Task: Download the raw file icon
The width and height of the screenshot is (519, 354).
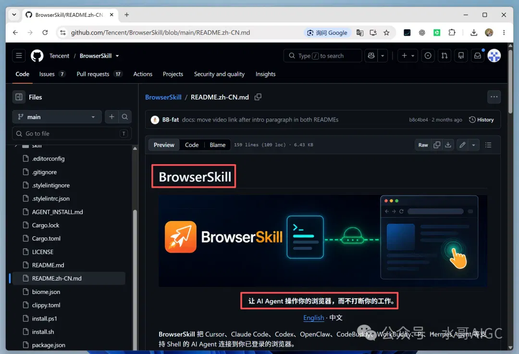Action: pos(448,145)
